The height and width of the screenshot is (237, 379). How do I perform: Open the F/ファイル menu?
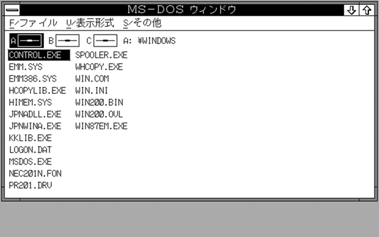tap(33, 23)
